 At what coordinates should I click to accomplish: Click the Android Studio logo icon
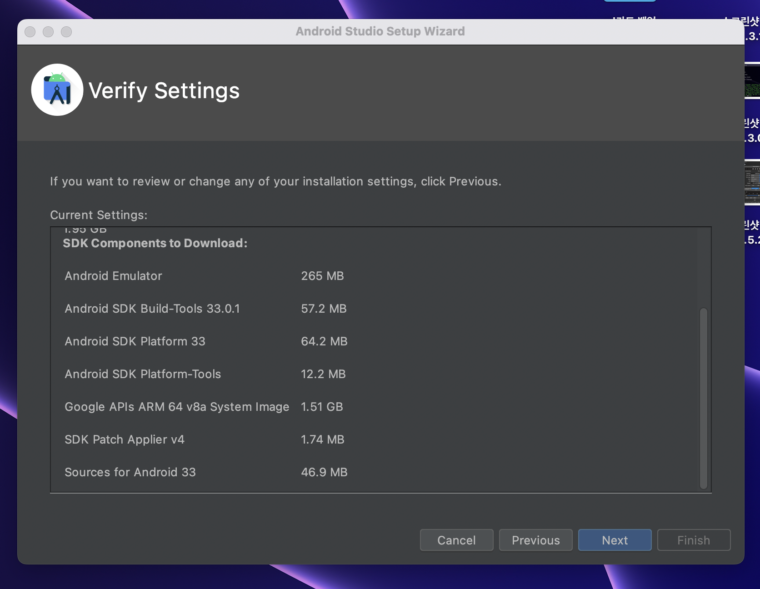(57, 90)
